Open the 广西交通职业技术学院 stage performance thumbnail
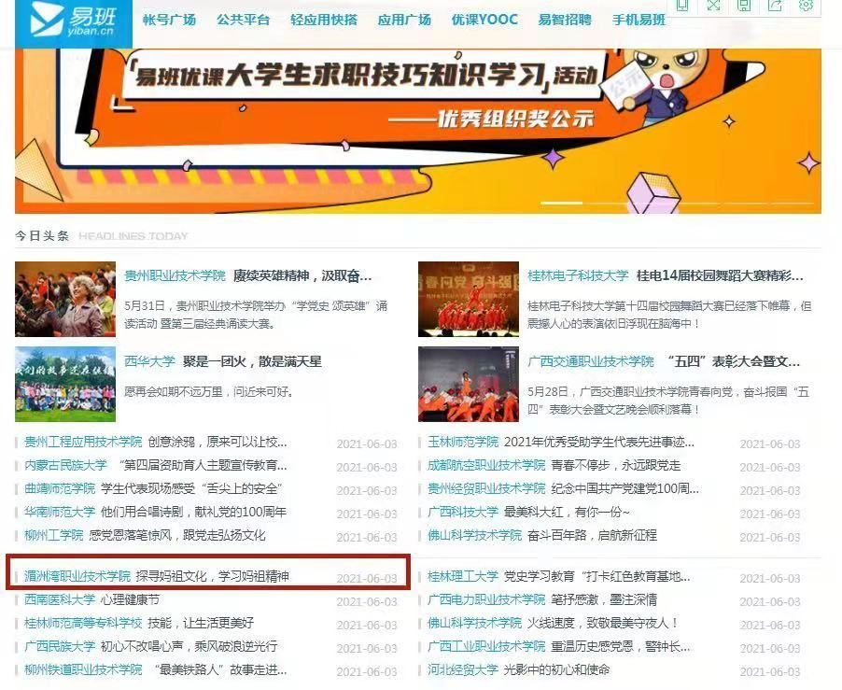Screen dimensions: 842x690 469,384
